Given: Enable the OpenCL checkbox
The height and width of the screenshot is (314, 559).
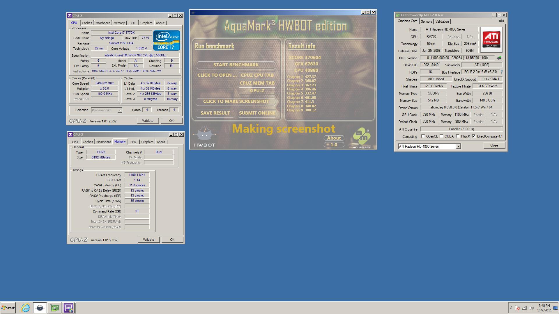Looking at the screenshot, I should 423,136.
